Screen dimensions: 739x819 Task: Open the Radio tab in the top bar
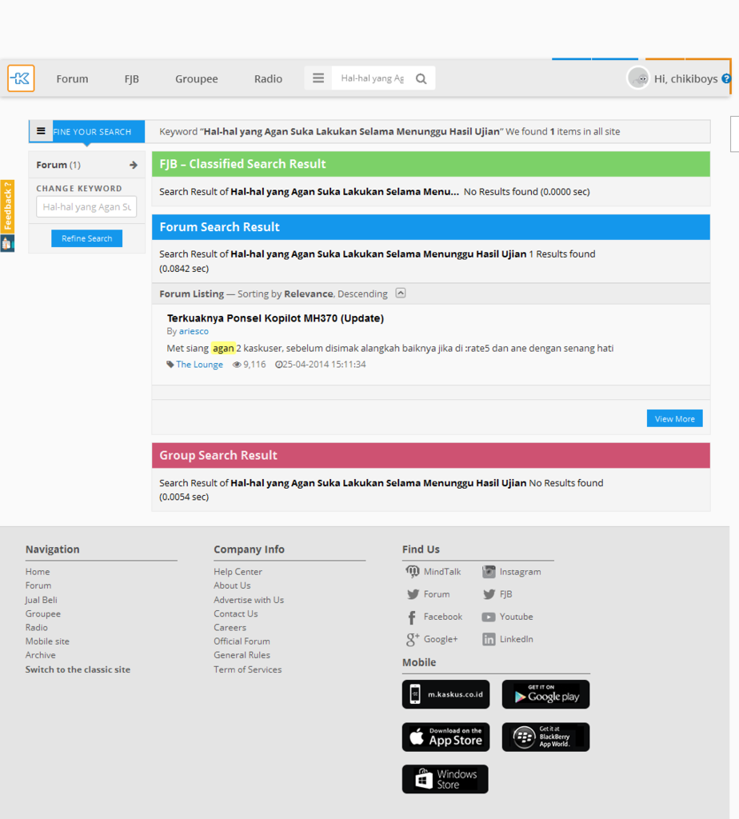tap(269, 79)
